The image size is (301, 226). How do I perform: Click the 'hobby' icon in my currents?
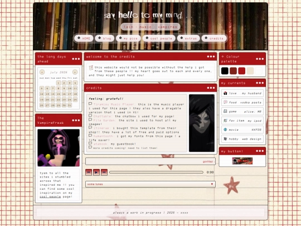coord(225,139)
